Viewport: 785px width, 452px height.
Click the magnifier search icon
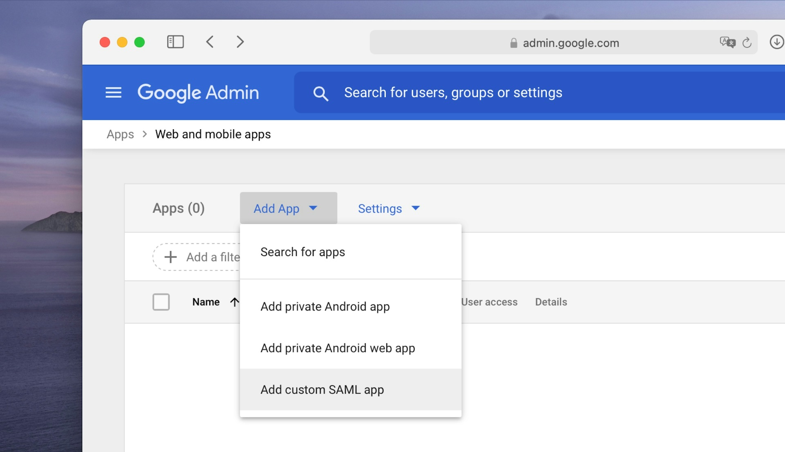pos(321,93)
